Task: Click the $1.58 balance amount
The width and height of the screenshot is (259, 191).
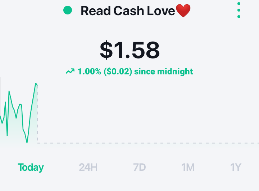Action: [129, 50]
